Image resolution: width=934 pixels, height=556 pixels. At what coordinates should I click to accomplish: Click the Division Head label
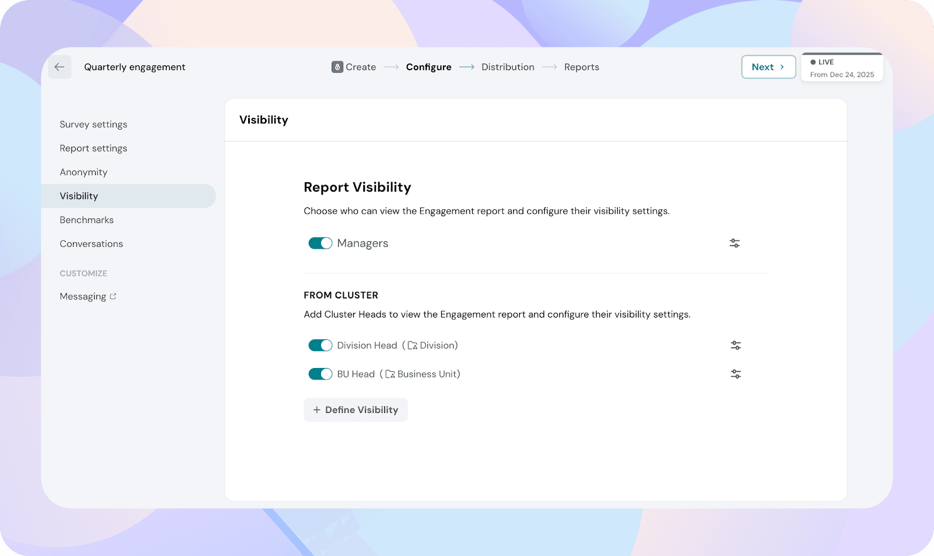(367, 345)
